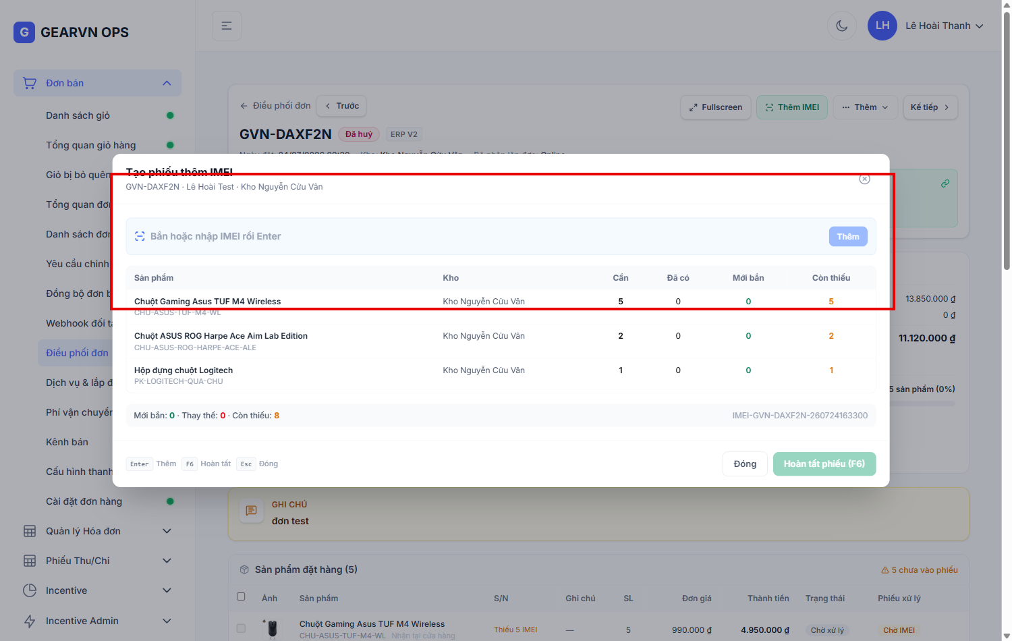Open the Thêm more-actions dropdown
The height and width of the screenshot is (641, 1012).
(x=866, y=107)
